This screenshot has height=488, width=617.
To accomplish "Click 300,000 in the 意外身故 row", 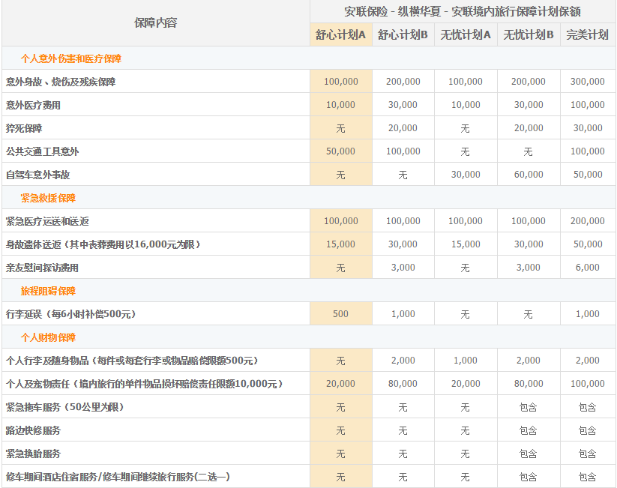I will click(588, 82).
